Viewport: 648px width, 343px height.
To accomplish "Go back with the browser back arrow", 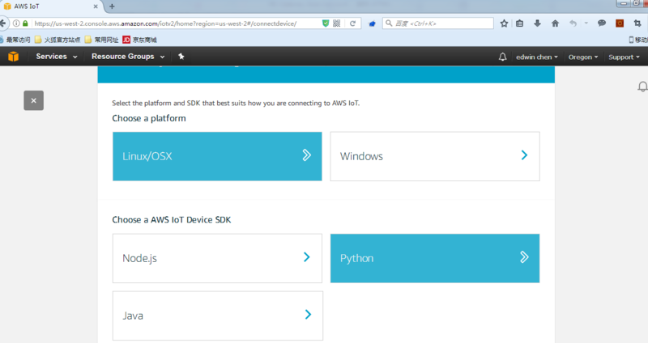I will click(x=3, y=23).
